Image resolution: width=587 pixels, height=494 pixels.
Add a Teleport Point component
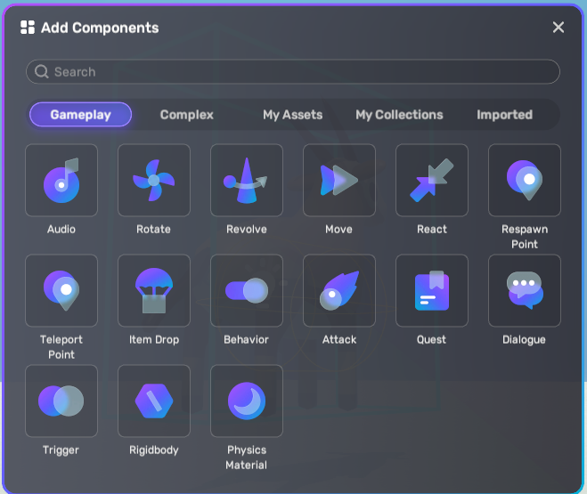(x=61, y=290)
